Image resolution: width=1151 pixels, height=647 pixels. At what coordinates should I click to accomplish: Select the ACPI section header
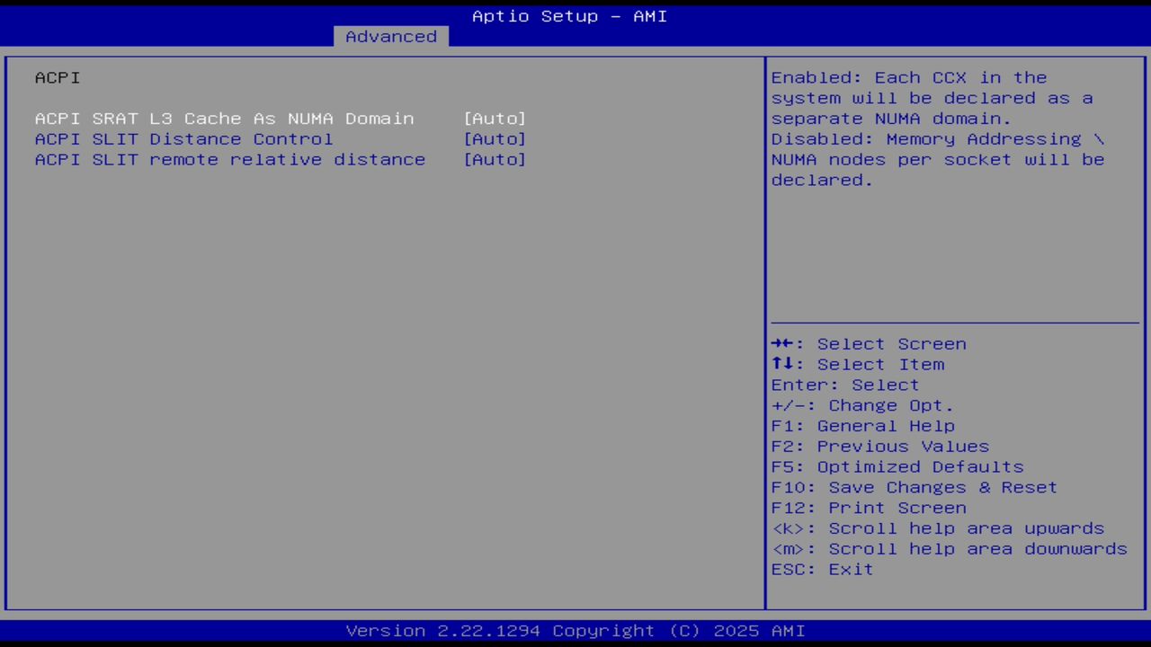pyautogui.click(x=57, y=77)
